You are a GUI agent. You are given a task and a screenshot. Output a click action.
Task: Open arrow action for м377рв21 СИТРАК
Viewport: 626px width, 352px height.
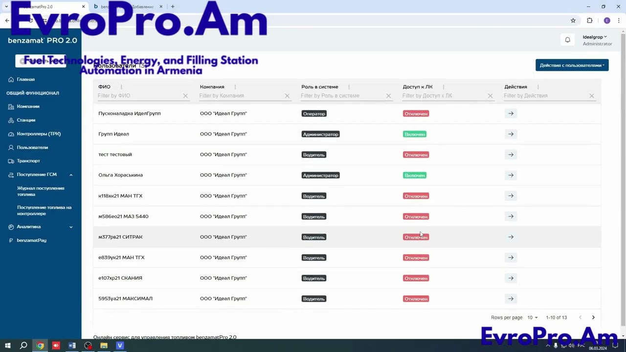511,237
